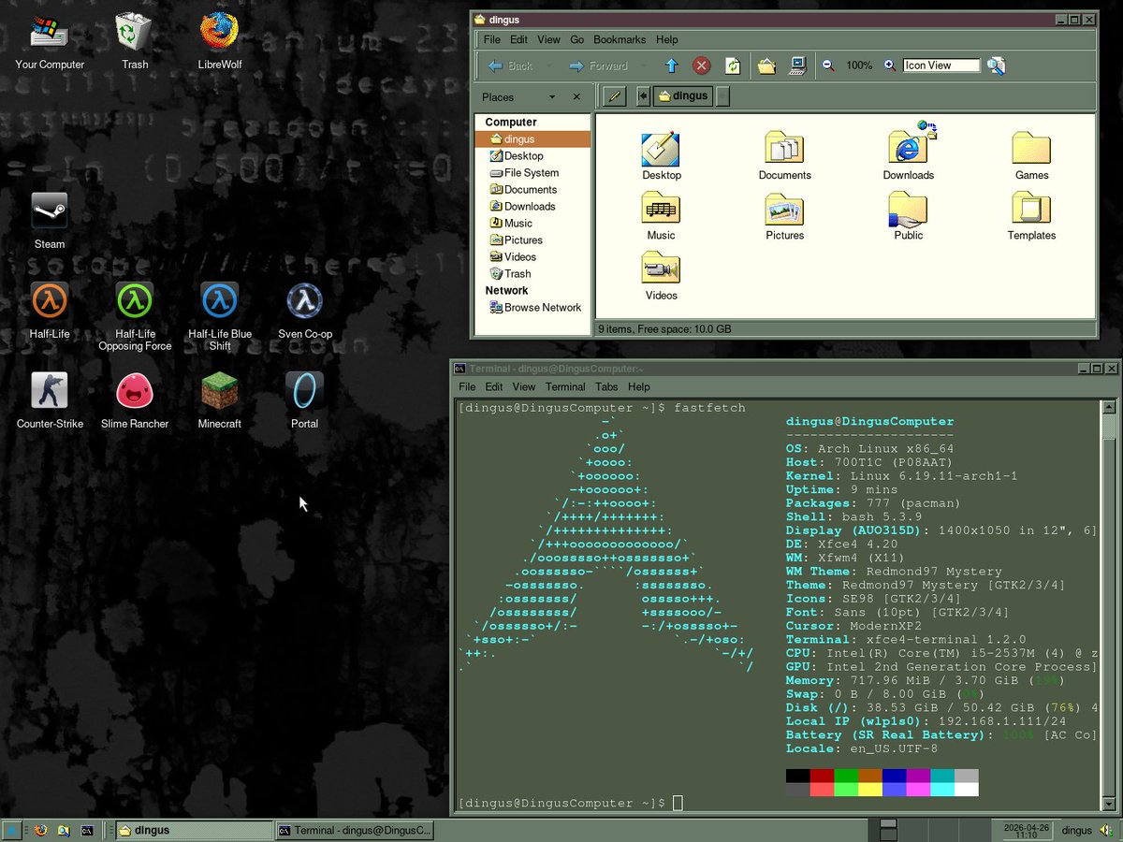Screen dimensions: 1123x842
Task: Open the Edit menu in Terminal
Action: 494,386
